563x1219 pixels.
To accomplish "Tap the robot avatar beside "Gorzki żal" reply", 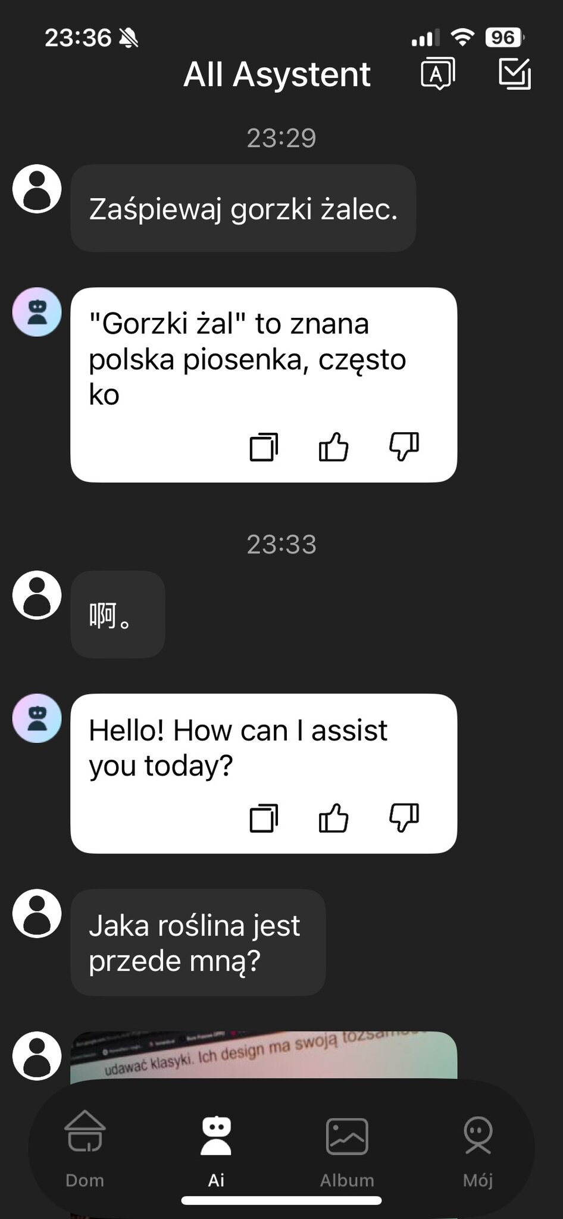I will (x=37, y=312).
